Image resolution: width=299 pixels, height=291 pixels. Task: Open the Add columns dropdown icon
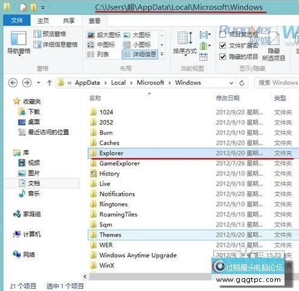point(205,46)
